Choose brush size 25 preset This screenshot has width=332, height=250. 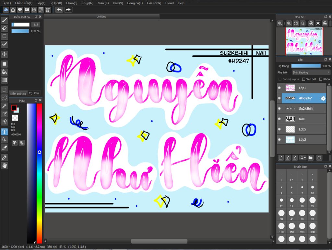[313, 201]
